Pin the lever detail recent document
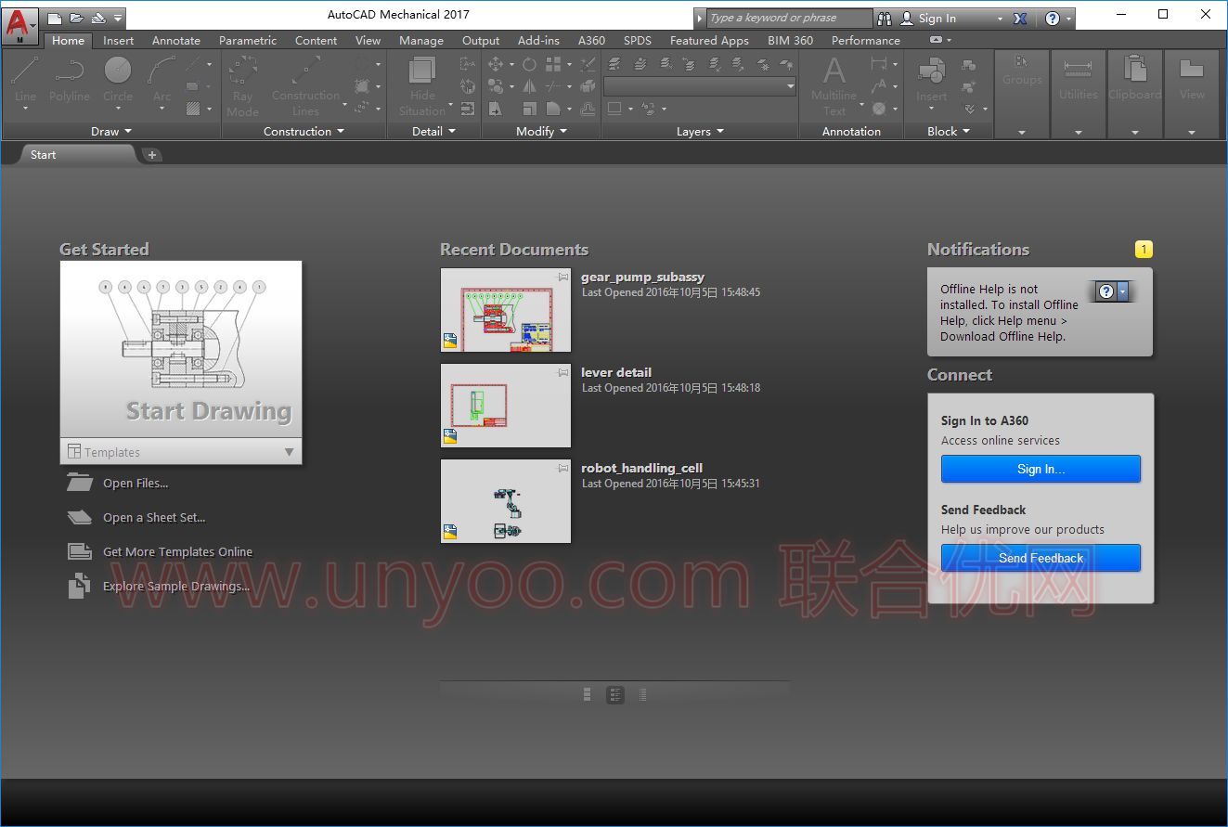The height and width of the screenshot is (827, 1228). tap(562, 372)
